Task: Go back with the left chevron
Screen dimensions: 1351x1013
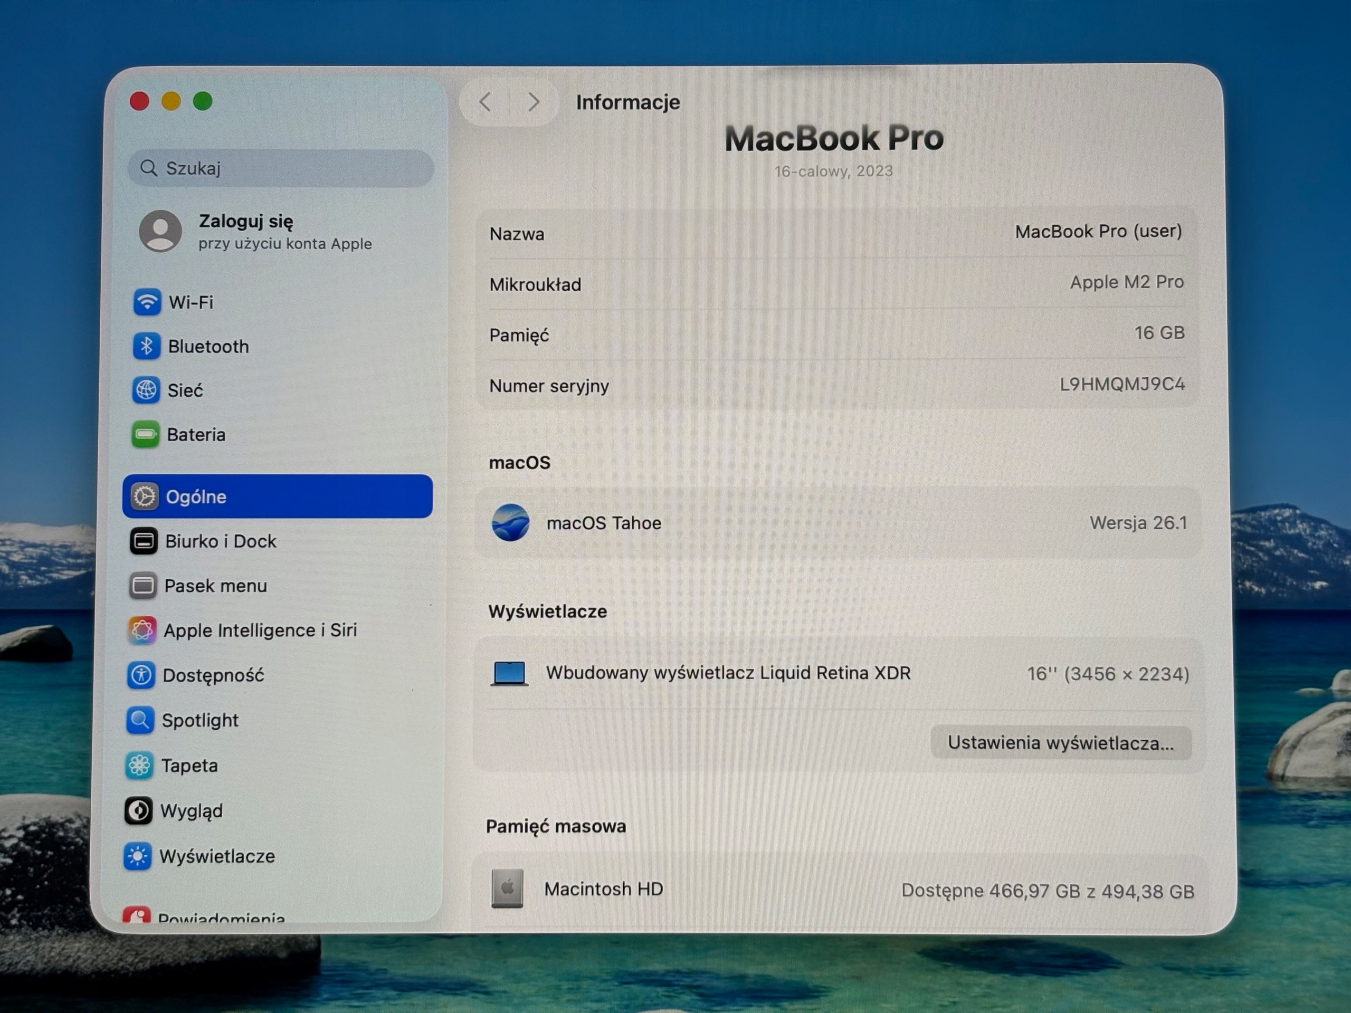Action: point(486,102)
